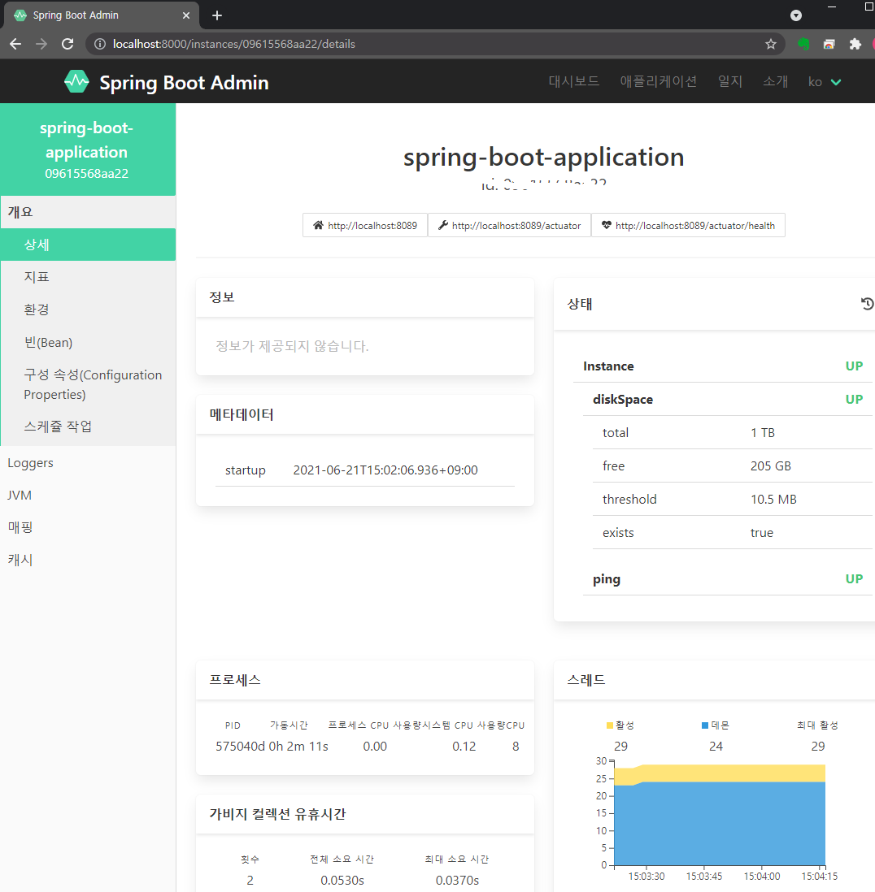
Task: Collapse the diskSpace health row
Action: point(727,400)
